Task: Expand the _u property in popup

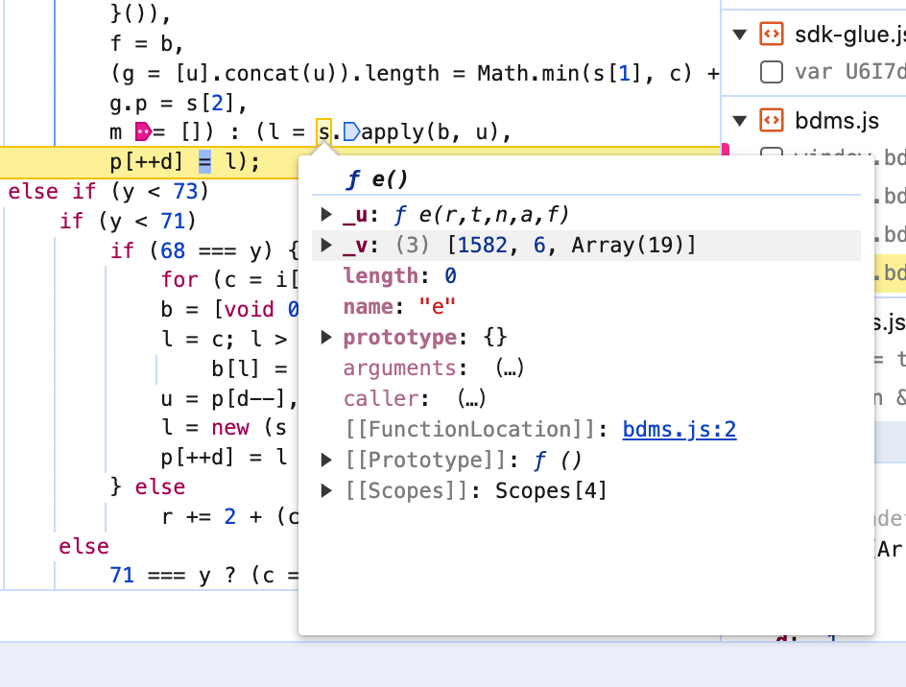Action: (x=327, y=215)
